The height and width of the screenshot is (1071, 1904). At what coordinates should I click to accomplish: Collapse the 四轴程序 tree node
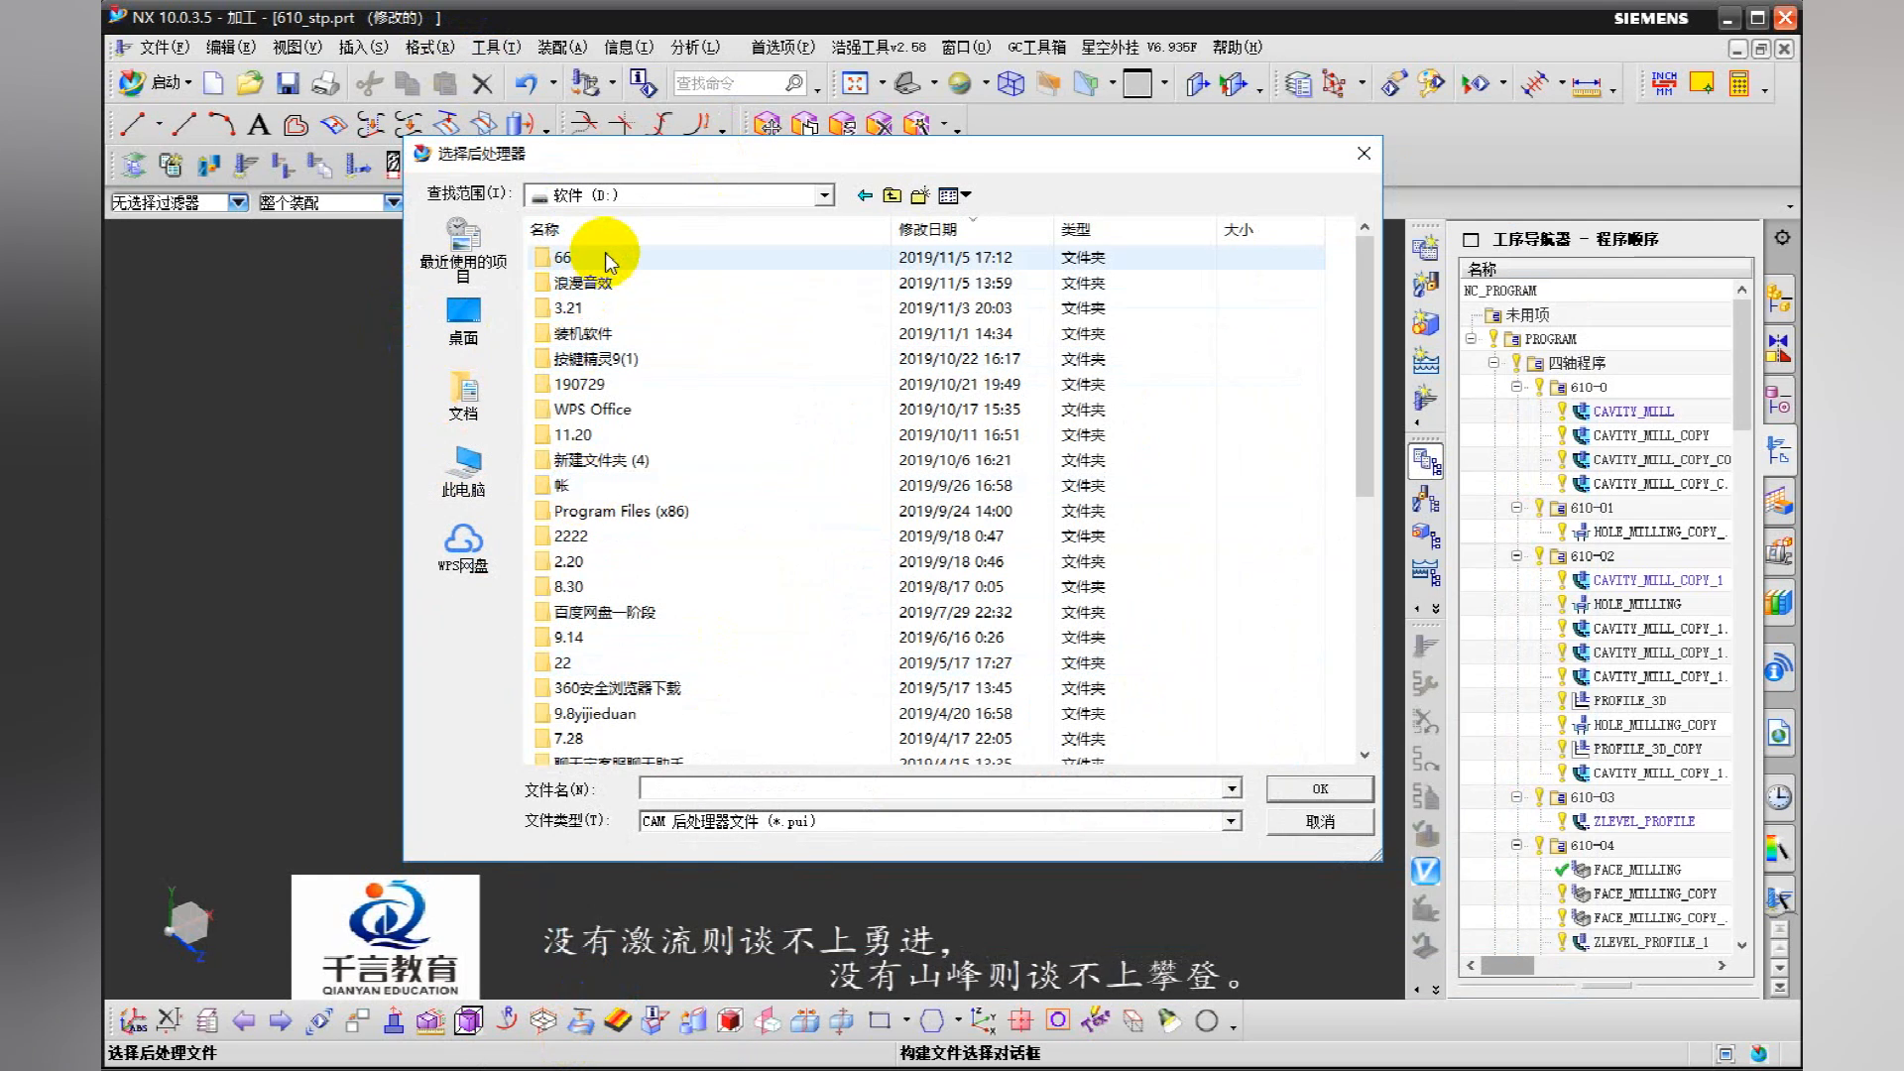tap(1493, 363)
